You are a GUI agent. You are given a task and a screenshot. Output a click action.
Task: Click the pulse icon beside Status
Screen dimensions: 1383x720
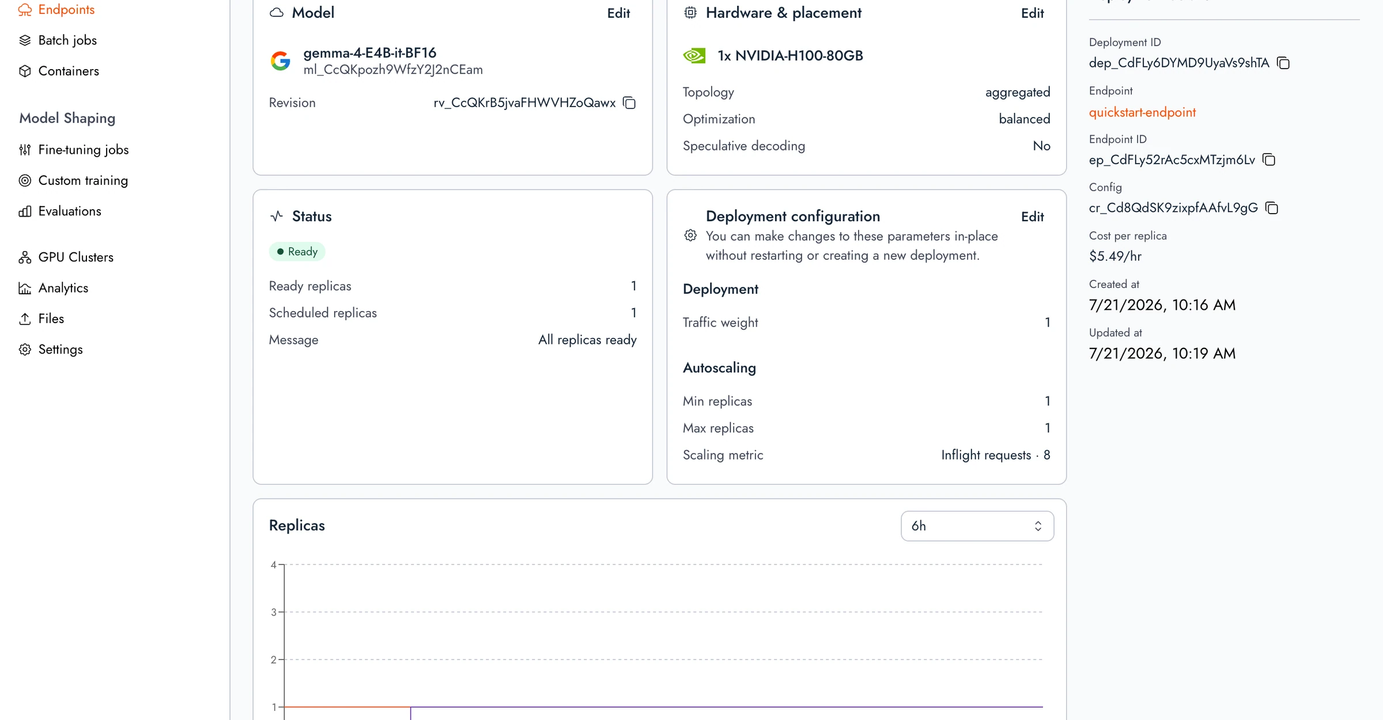pyautogui.click(x=277, y=216)
